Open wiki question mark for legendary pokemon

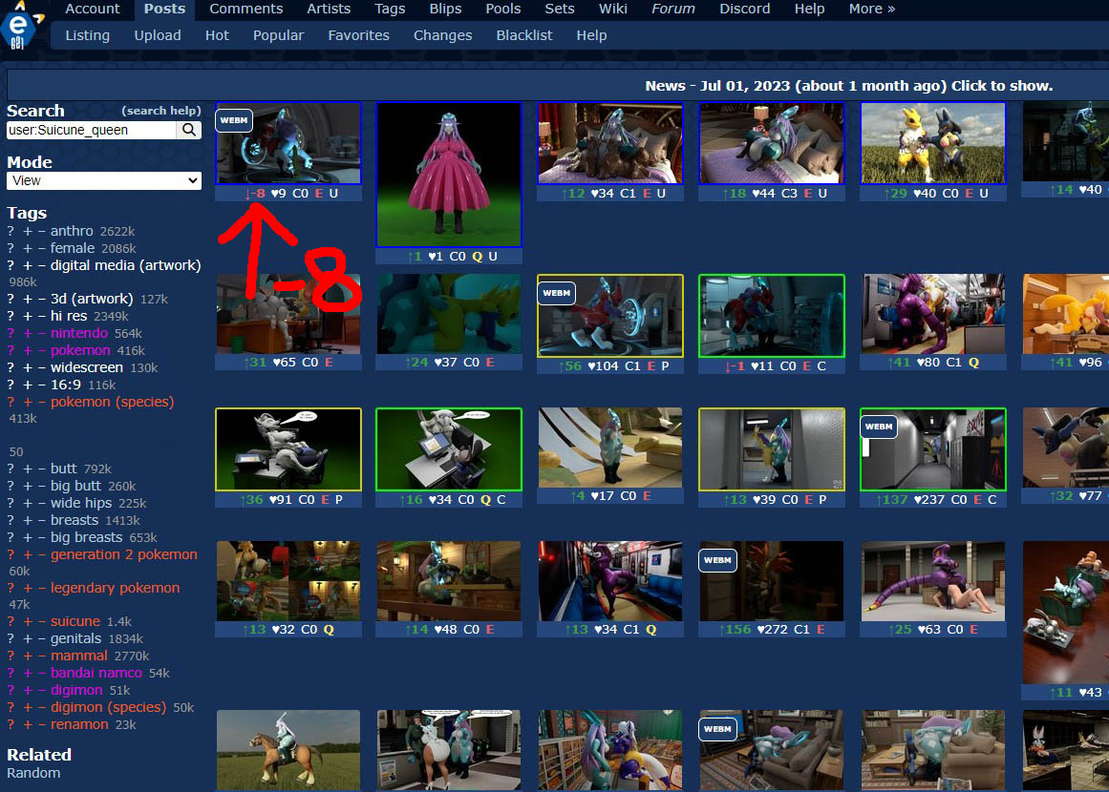pos(11,588)
